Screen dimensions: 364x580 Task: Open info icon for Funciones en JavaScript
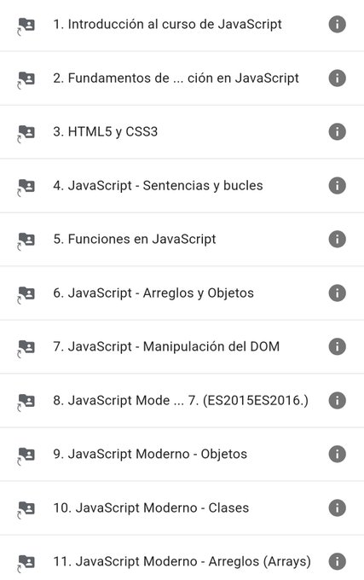pyautogui.click(x=337, y=239)
